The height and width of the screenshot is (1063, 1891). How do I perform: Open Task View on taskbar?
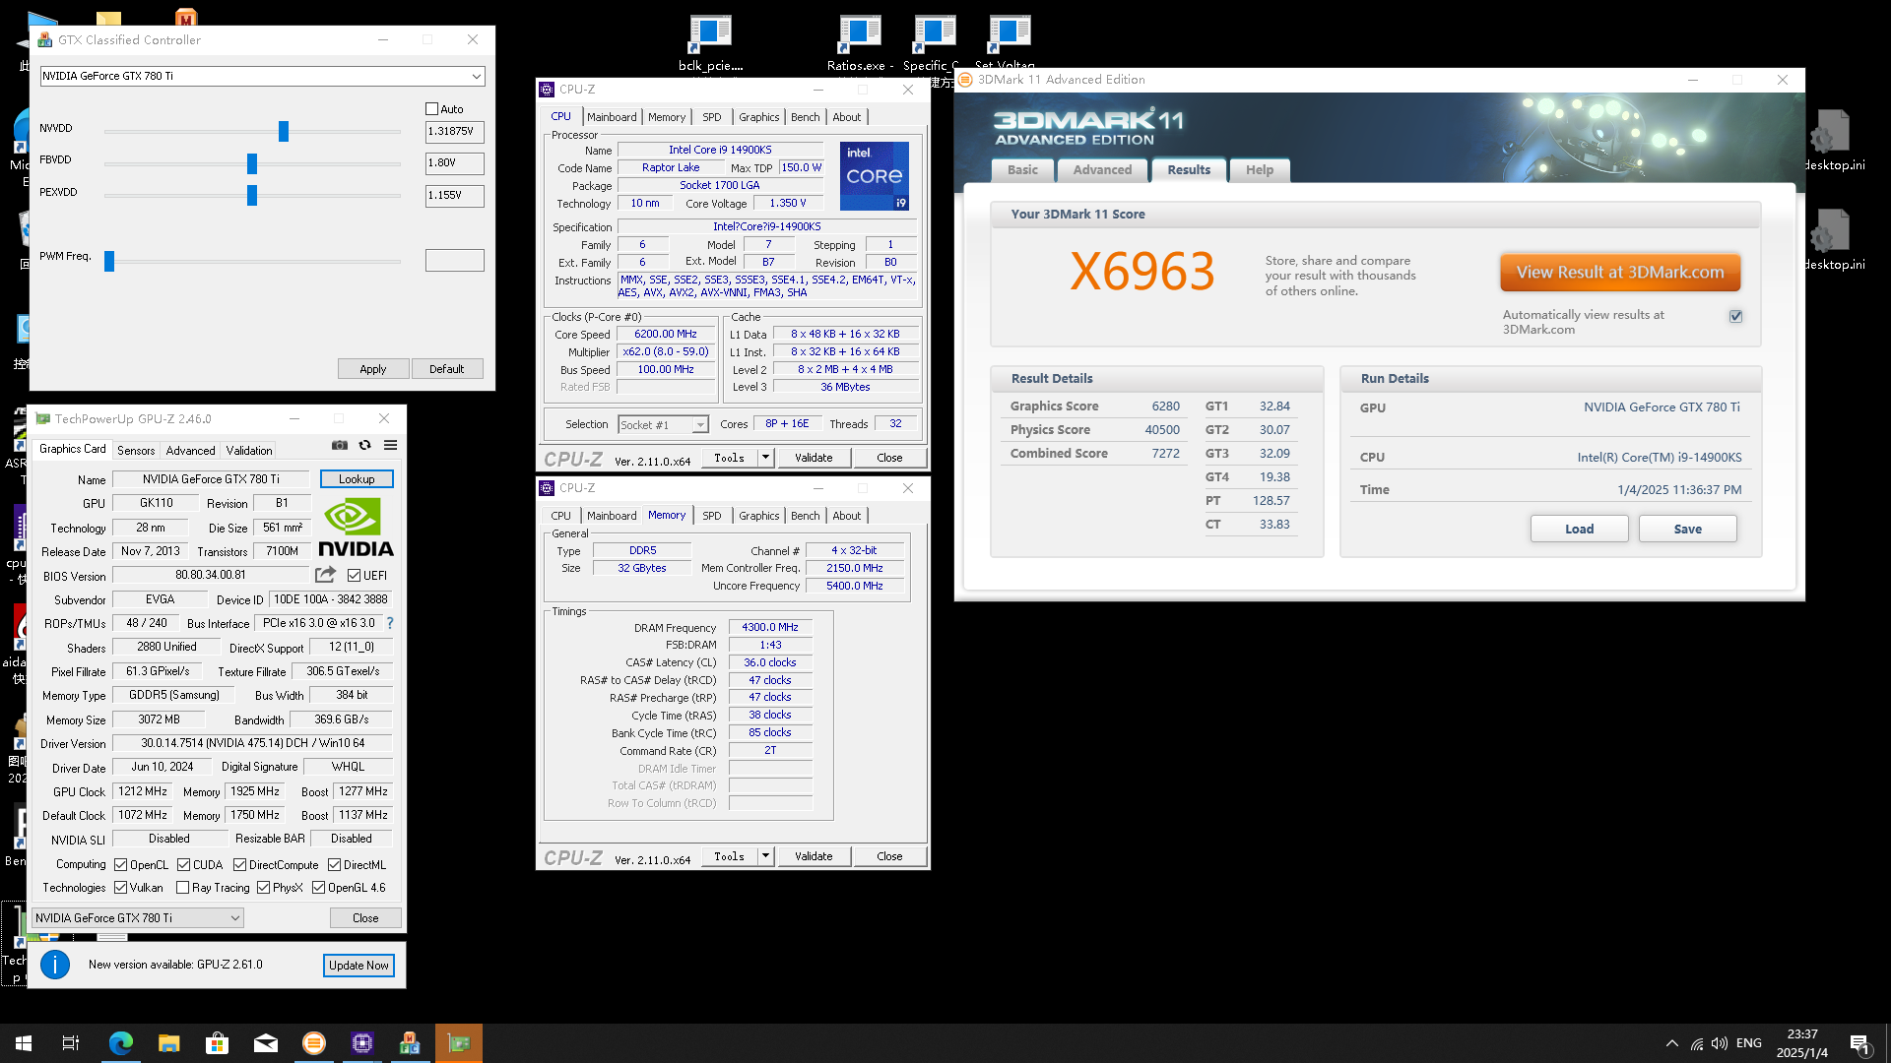71,1043
